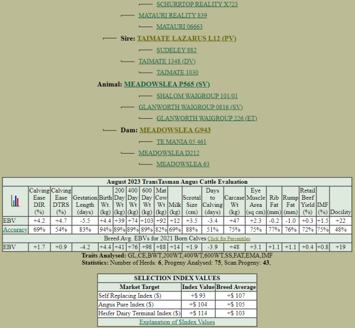The width and height of the screenshot is (355, 328).
Task: Select the IMF (%) column header
Action: [x=322, y=202]
